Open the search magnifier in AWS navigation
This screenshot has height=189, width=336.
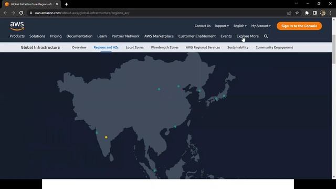click(266, 36)
